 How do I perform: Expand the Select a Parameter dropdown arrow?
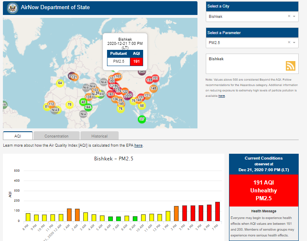tap(294, 42)
